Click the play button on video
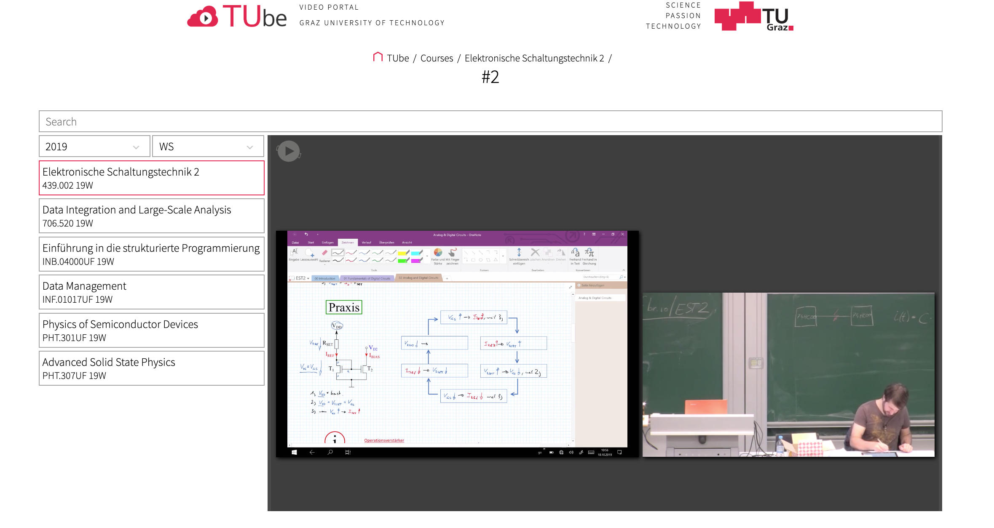Image resolution: width=994 pixels, height=528 pixels. click(x=289, y=151)
